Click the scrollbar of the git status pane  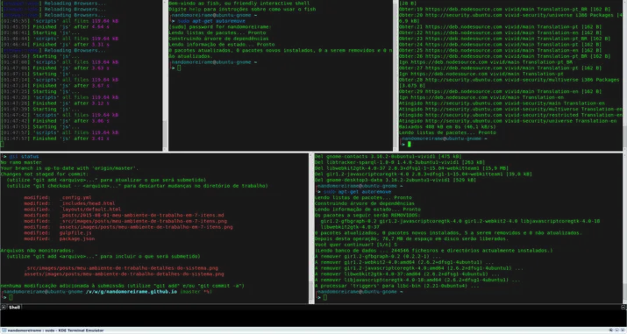click(x=311, y=228)
